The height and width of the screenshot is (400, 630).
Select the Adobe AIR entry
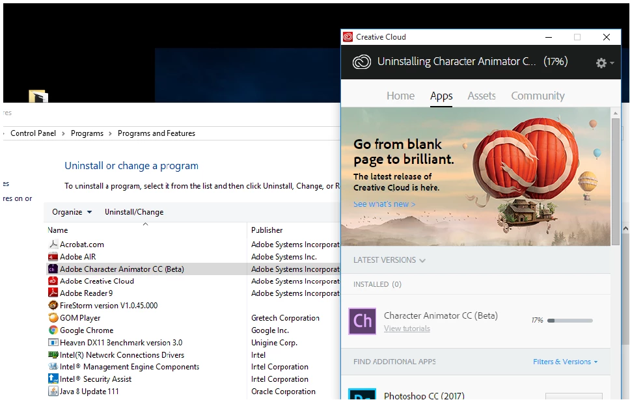[x=78, y=257]
